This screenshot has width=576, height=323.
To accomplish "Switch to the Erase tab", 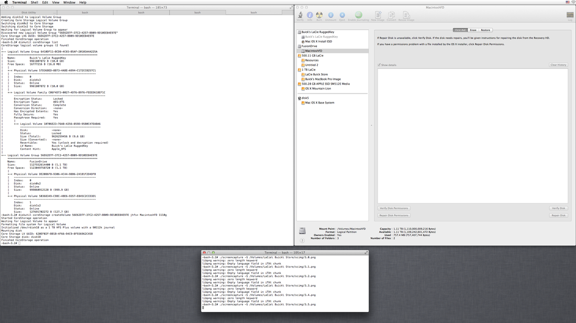I will point(473,30).
